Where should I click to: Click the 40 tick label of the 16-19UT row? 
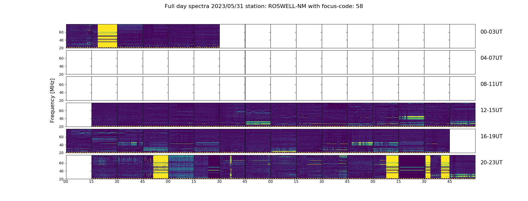click(61, 145)
